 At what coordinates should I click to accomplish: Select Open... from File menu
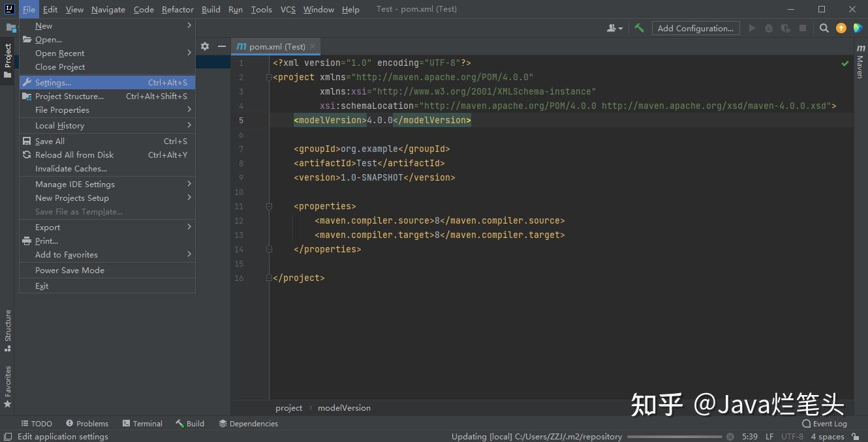(x=107, y=40)
